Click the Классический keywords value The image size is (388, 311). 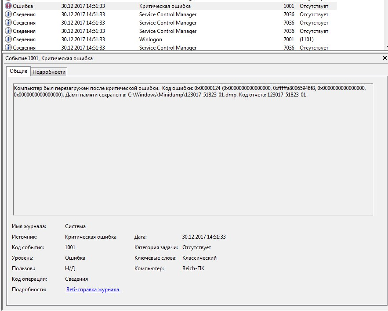tap(199, 258)
